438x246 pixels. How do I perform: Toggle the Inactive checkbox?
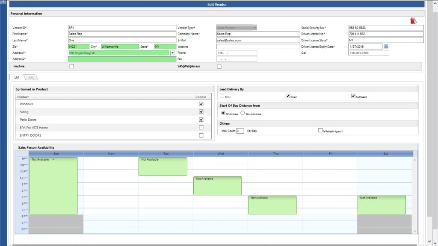pos(72,66)
